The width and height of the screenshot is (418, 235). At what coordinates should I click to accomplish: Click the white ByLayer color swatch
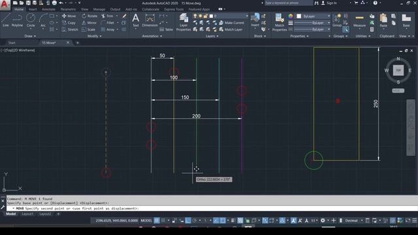(299, 16)
